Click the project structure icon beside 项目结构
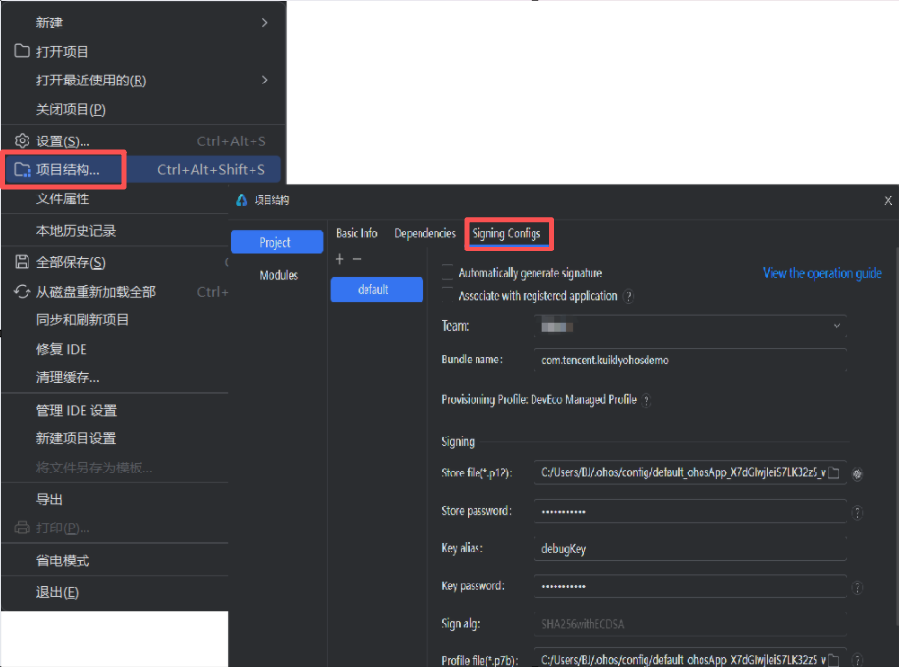Viewport: 899px width, 667px height. tap(23, 170)
